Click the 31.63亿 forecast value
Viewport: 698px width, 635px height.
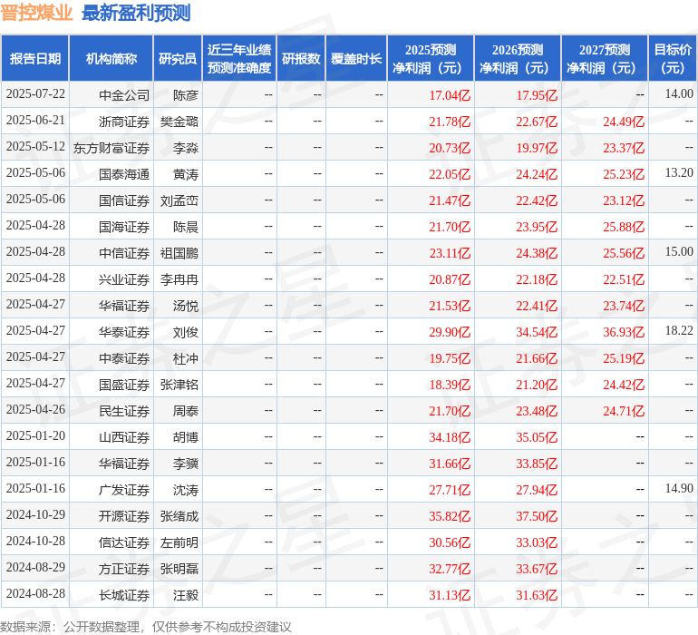[537, 595]
